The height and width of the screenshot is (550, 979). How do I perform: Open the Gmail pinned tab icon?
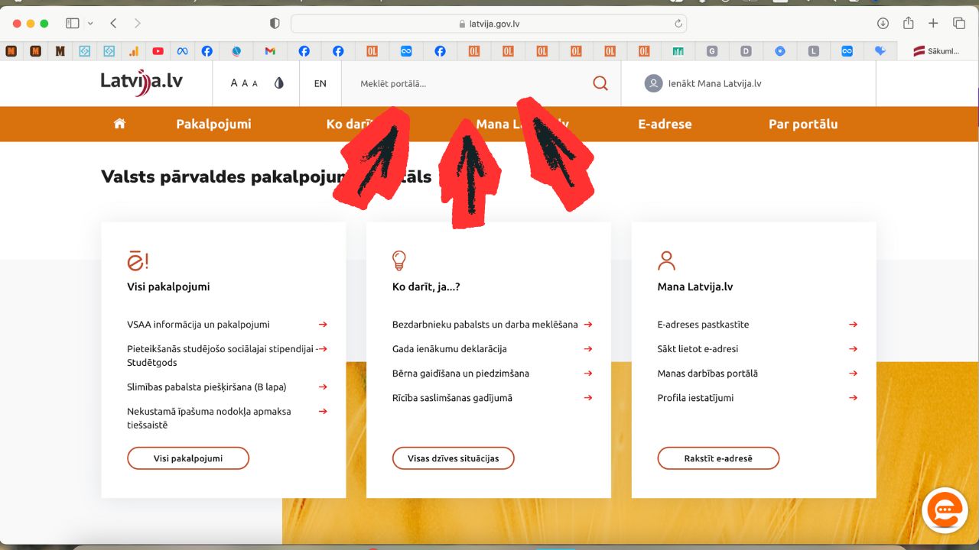click(x=270, y=51)
